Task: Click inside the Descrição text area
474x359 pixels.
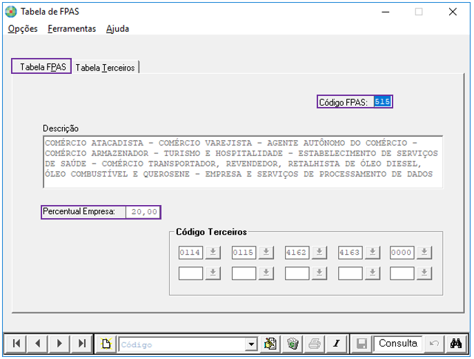Action: tap(243, 162)
